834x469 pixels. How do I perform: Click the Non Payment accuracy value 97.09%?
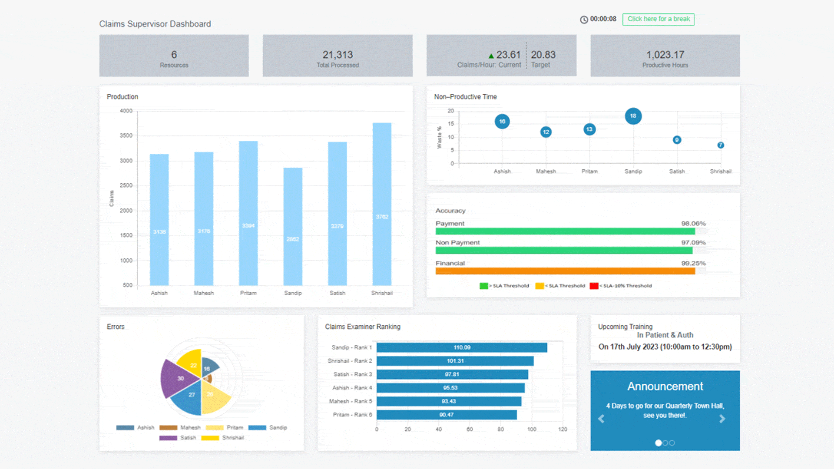(693, 243)
